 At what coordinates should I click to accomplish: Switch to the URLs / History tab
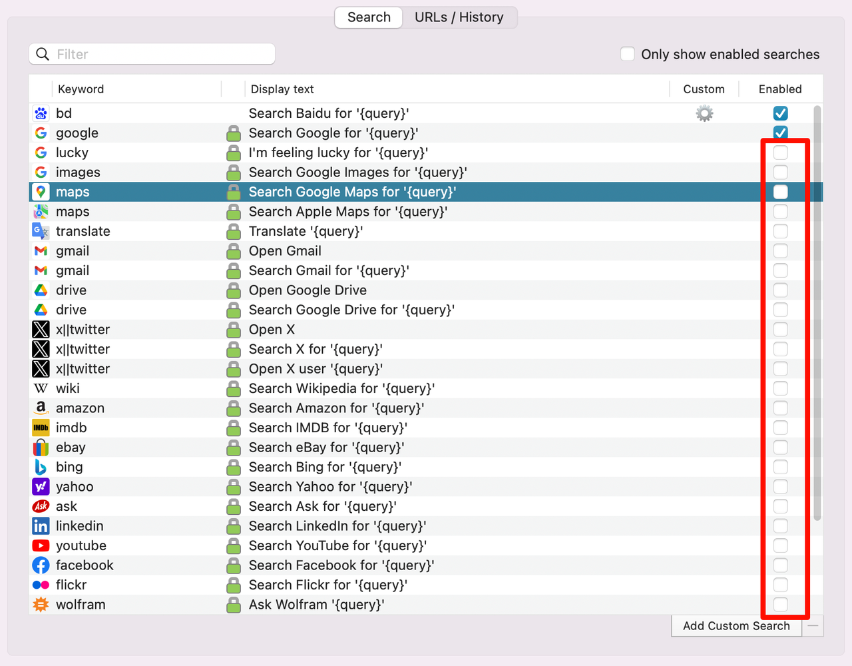click(459, 17)
